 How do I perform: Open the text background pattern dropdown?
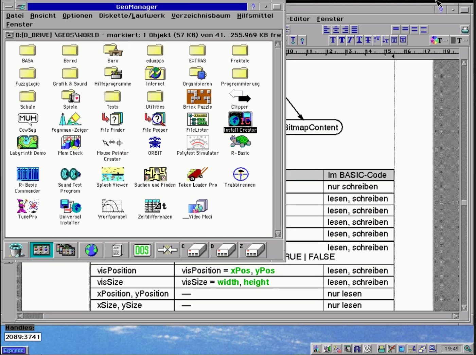[x=459, y=41]
